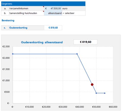Click the Verzamelinkomen amount field 47.500,00
The image size is (122, 112).
53,8
